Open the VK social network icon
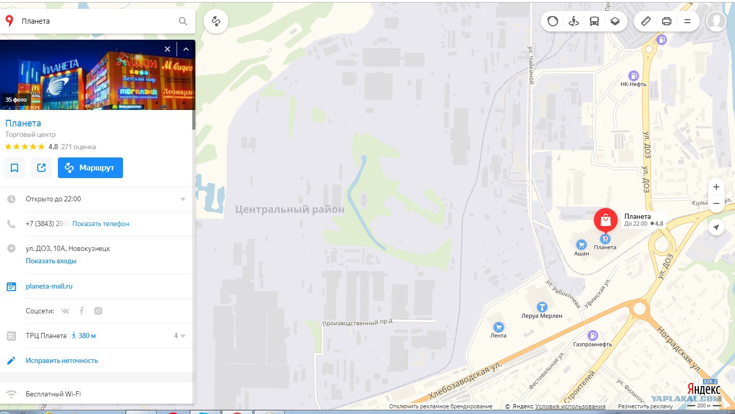Screen dimensions: 735x414 65,311
